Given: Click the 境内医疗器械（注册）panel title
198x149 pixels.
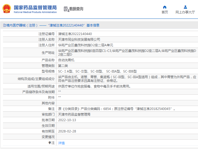Looking at the screenshot, I should click(x=21, y=25).
